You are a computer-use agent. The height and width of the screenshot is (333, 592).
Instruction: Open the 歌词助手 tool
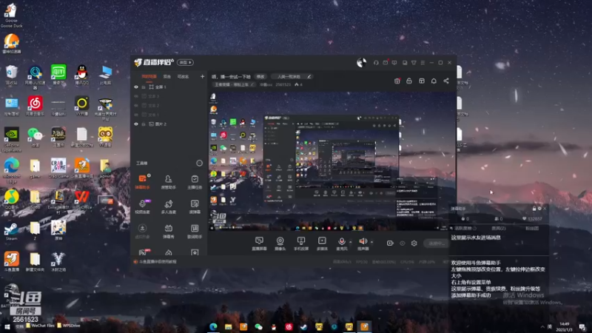coord(195,231)
